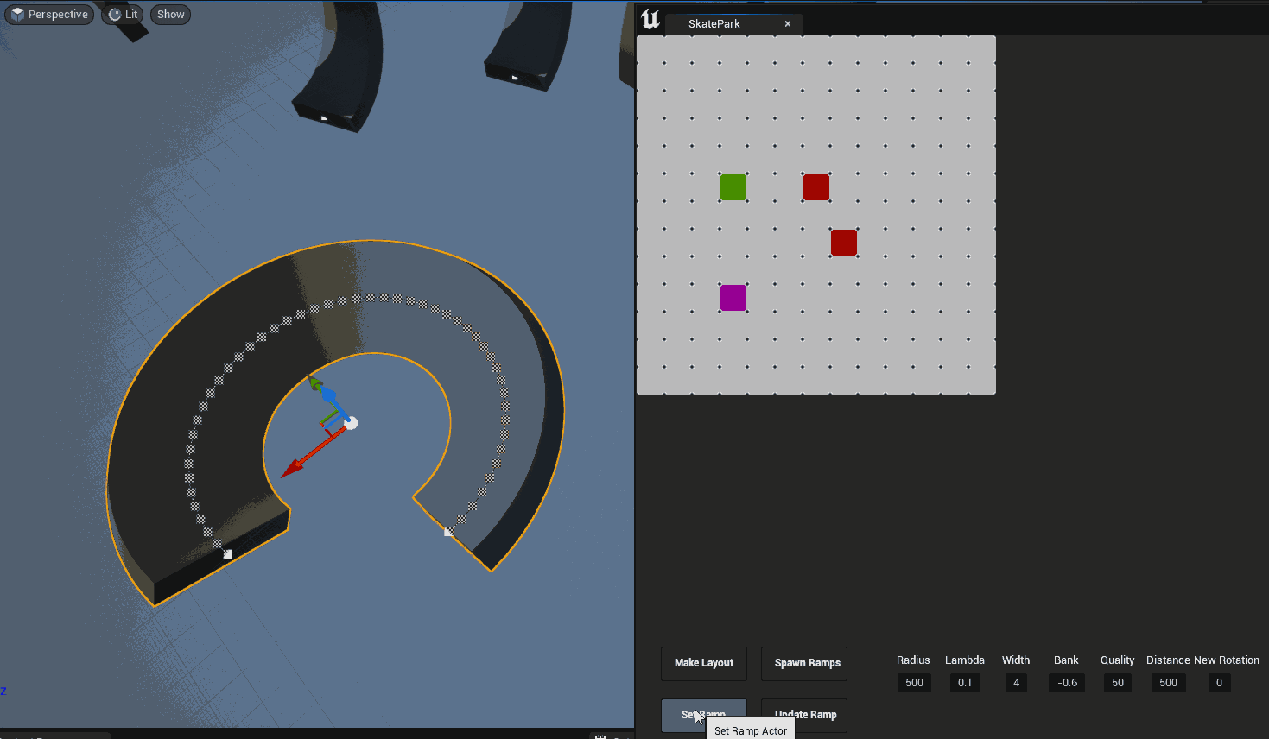
Task: Click the Make Layout button
Action: pyautogui.click(x=704, y=663)
